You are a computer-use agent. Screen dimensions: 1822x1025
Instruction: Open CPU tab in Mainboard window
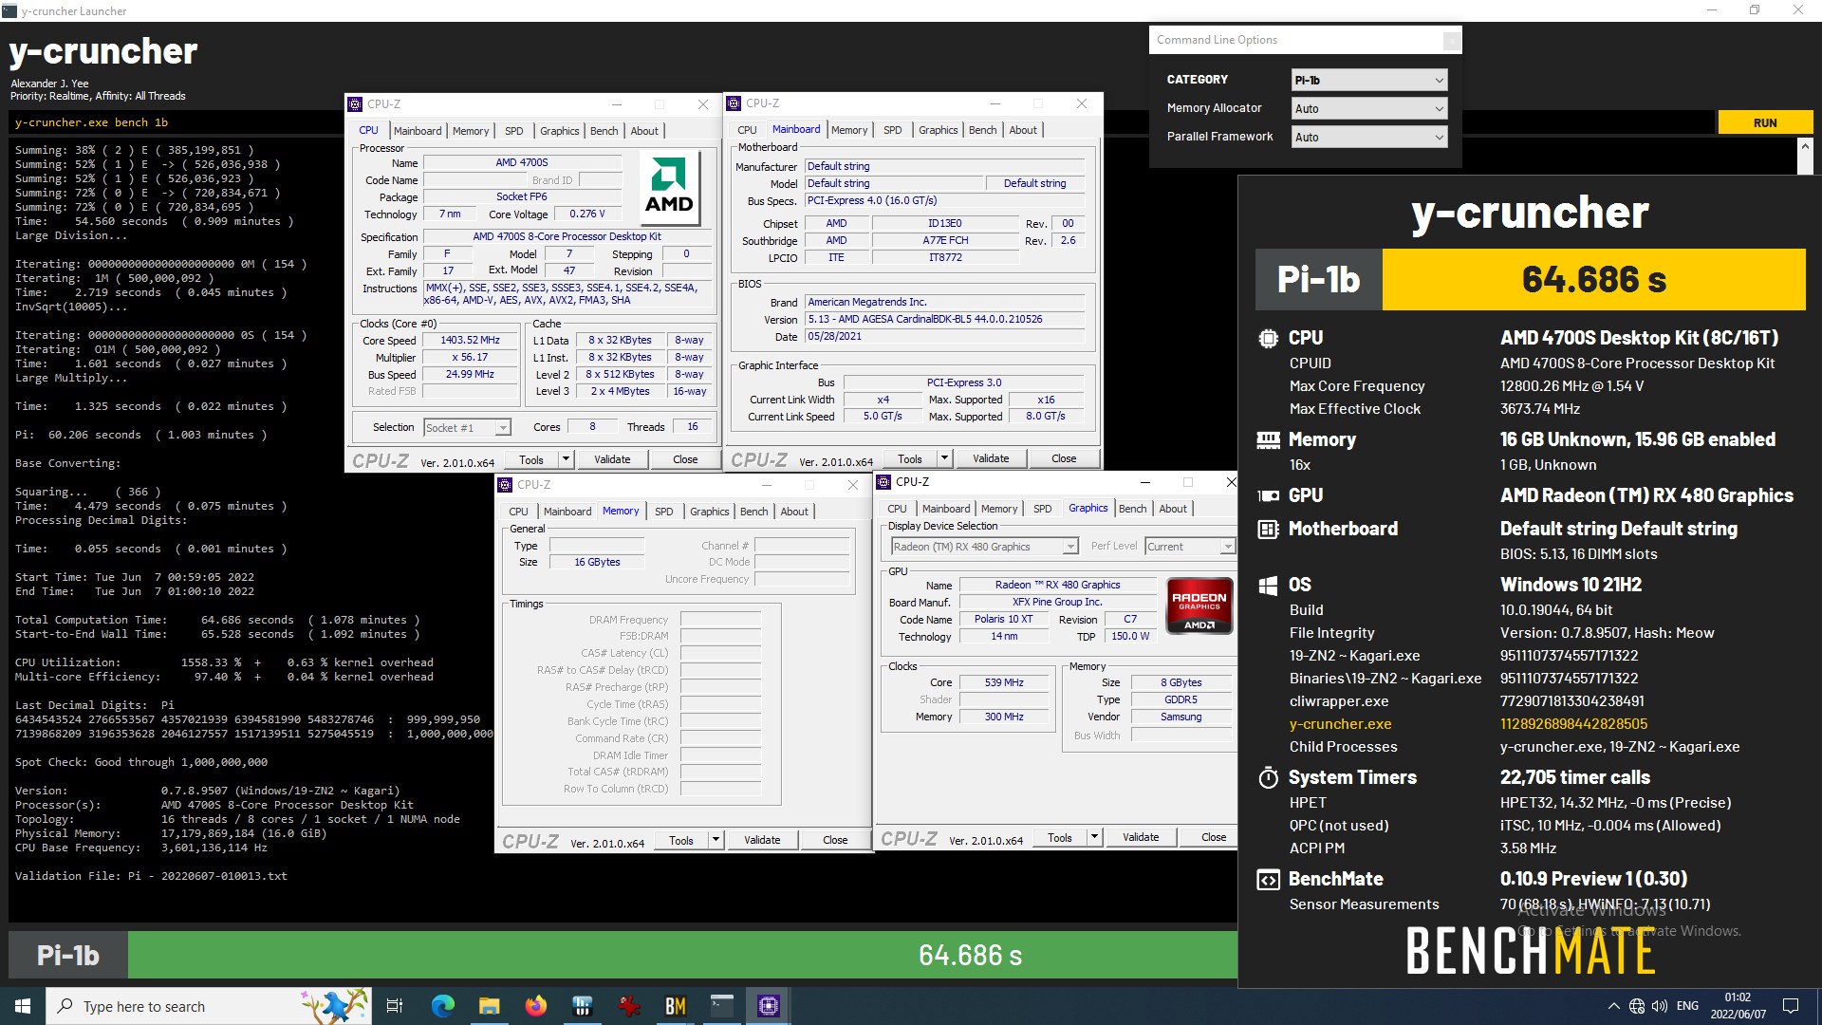(747, 130)
